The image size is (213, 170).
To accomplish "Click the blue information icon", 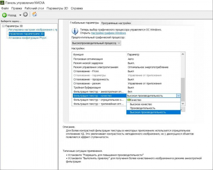I will pos(75,31).
